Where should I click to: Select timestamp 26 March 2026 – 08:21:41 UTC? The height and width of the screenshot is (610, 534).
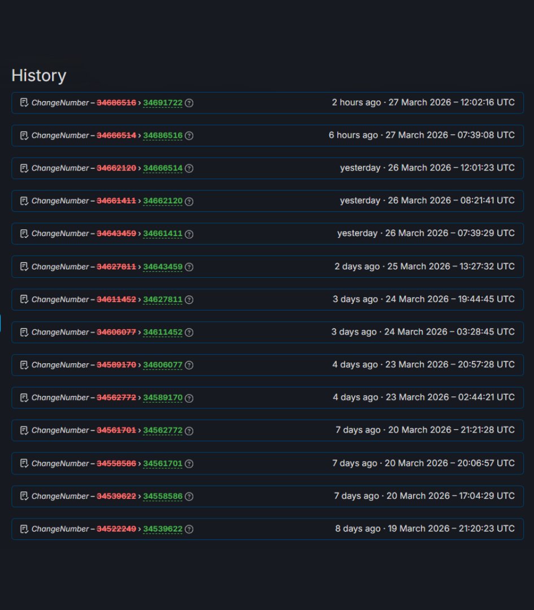(451, 201)
